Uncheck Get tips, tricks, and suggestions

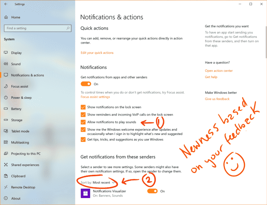83,139
